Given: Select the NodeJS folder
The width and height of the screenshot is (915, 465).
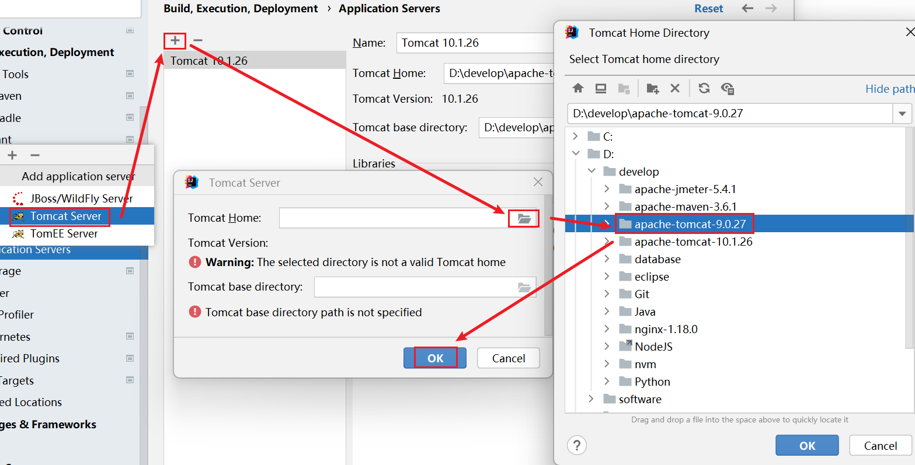Looking at the screenshot, I should (x=653, y=347).
